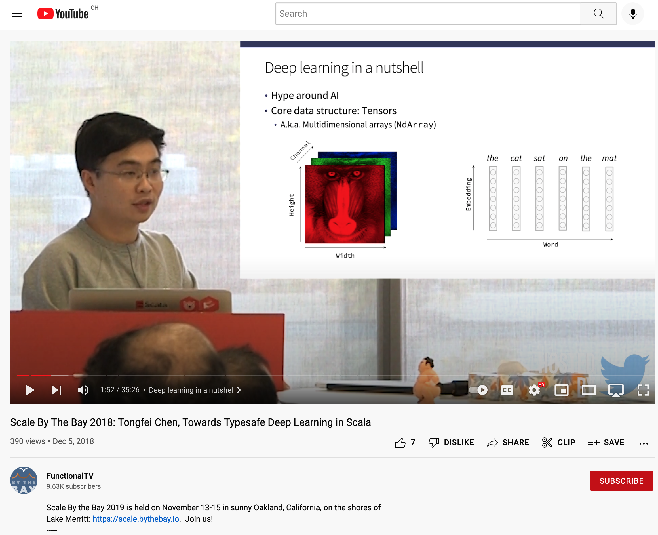Screen dimensions: 658x535
Task: Enable miniplayer mode
Action: pyautogui.click(x=561, y=390)
